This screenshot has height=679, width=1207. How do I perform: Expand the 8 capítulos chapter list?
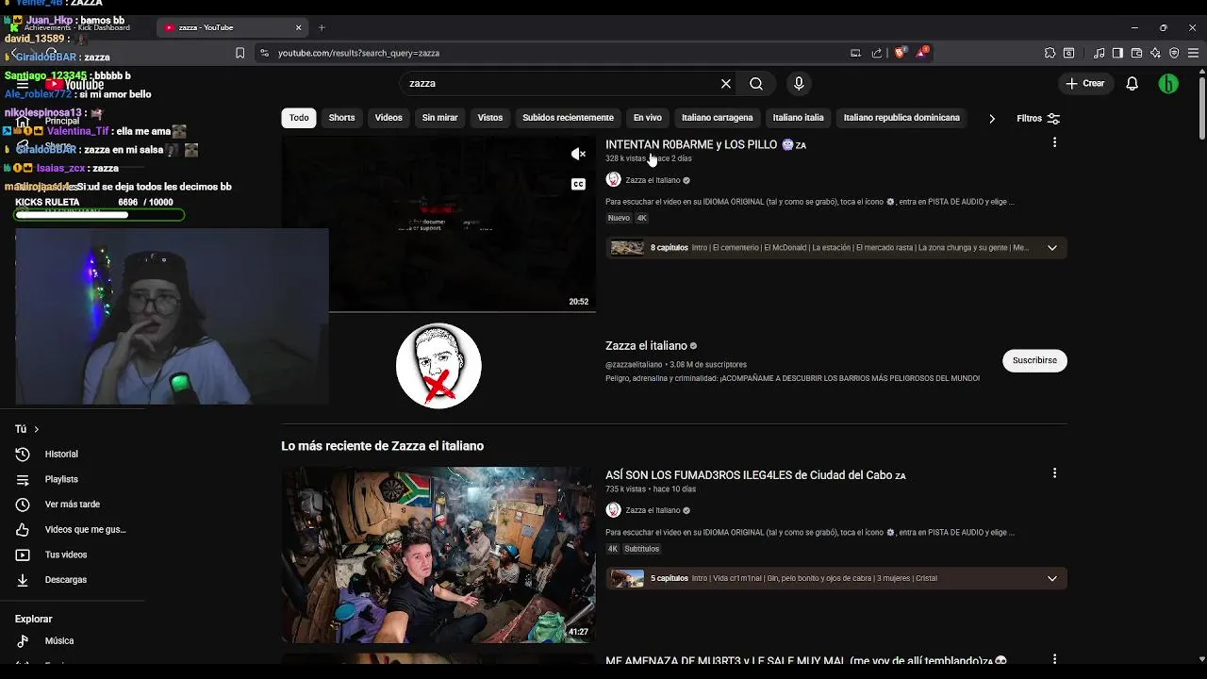click(1052, 248)
